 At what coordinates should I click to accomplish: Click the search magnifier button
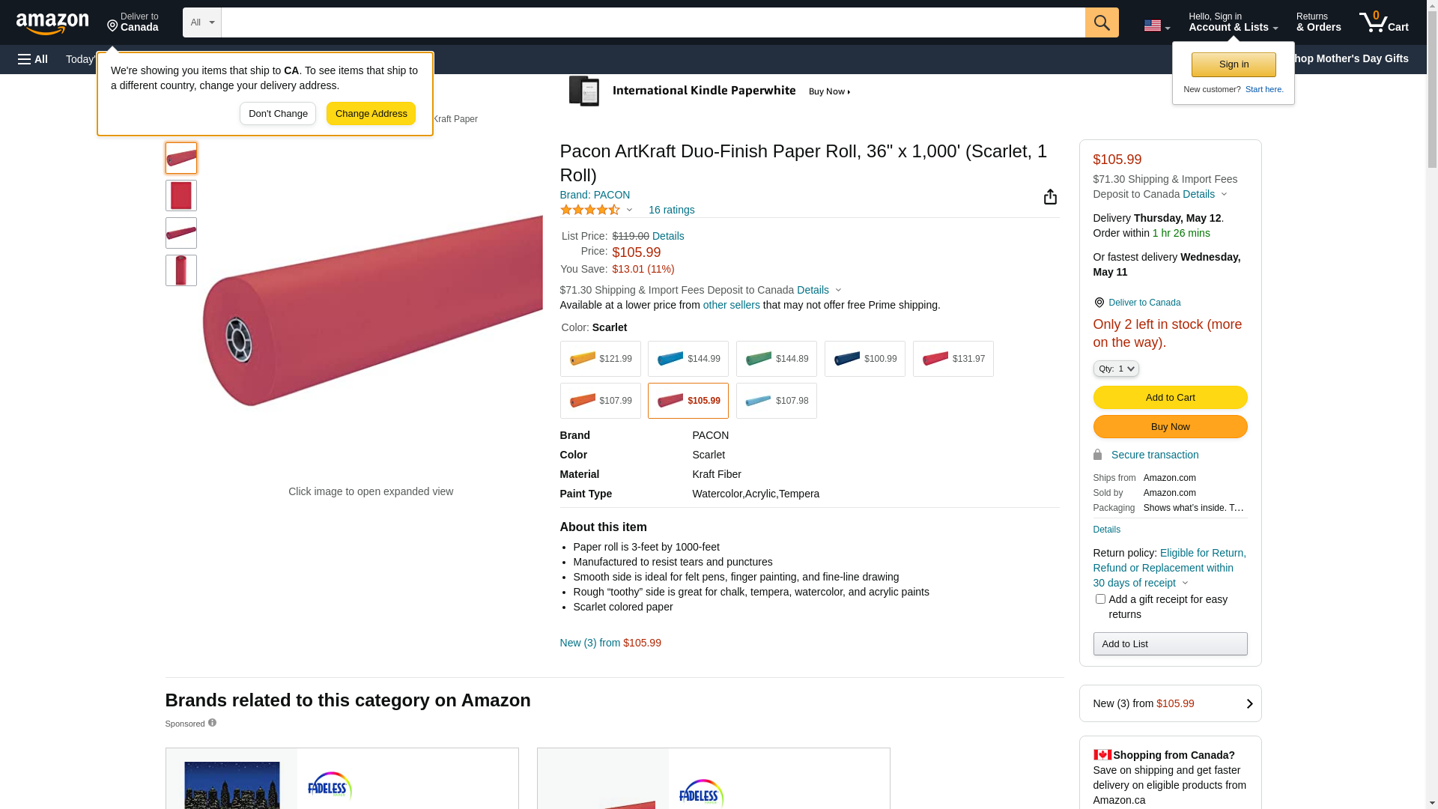point(1101,22)
